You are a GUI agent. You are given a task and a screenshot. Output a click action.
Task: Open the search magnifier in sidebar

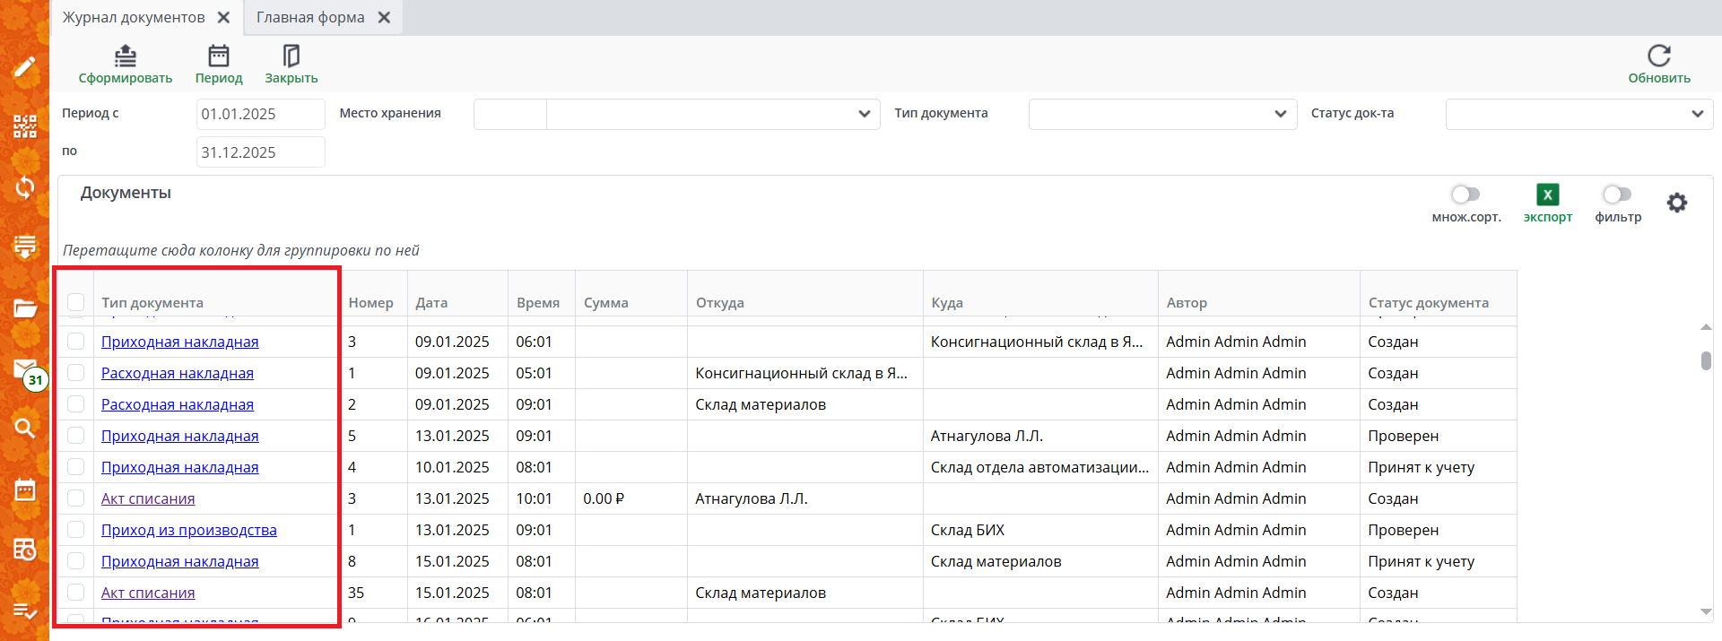25,428
